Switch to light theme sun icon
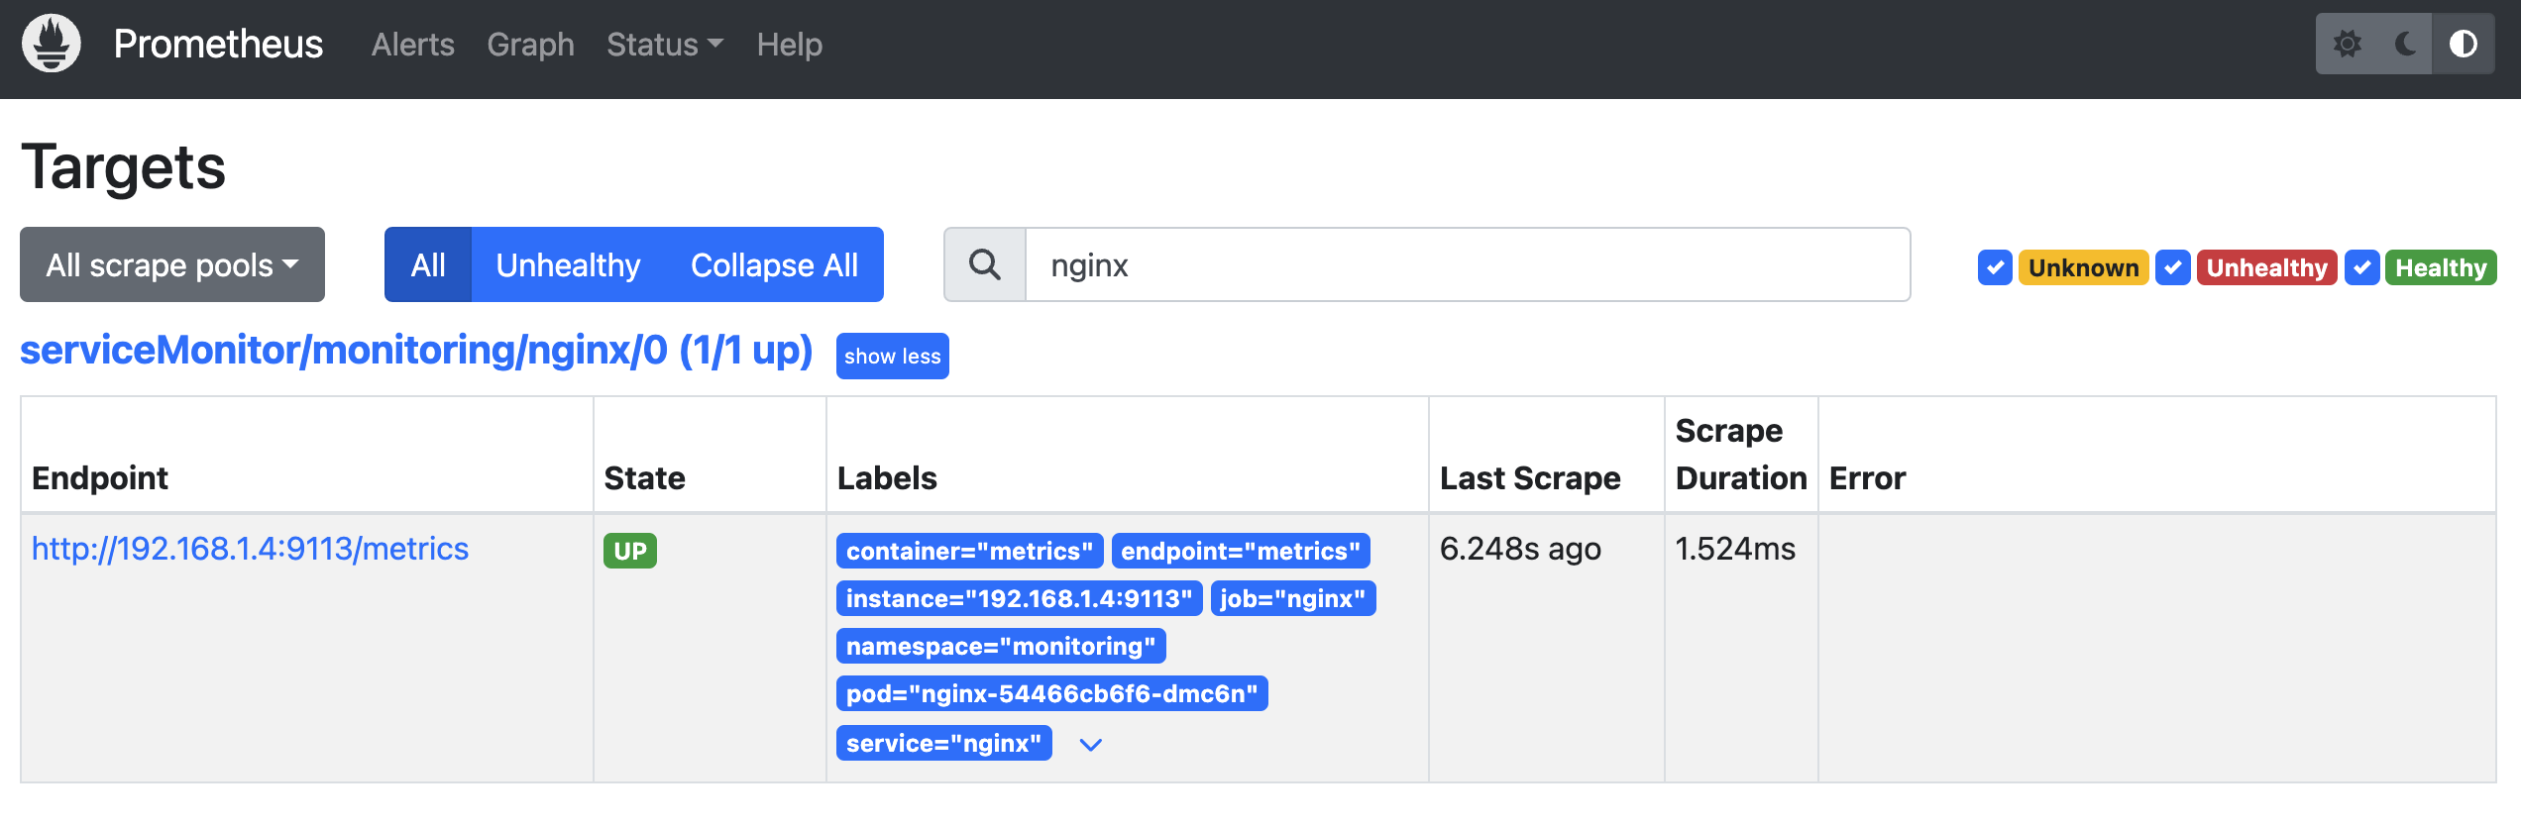This screenshot has width=2521, height=828. pyautogui.click(x=2347, y=44)
